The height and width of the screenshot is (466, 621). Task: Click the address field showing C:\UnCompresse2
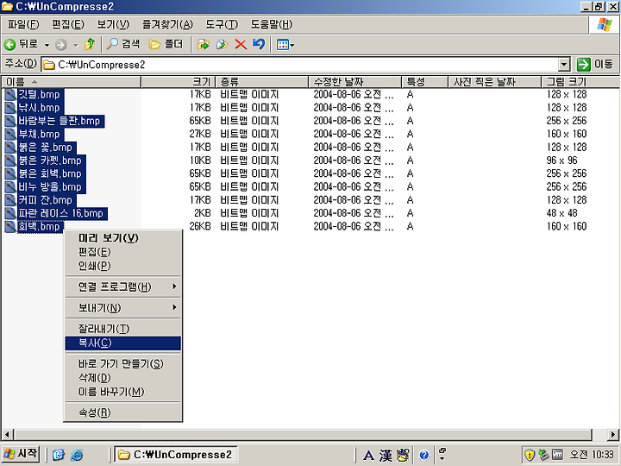300,65
